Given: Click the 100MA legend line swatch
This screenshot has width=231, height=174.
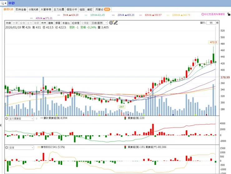Looking at the screenshot, I should 168,15.
